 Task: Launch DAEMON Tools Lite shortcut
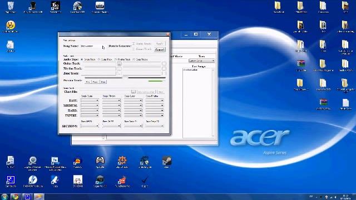coord(33,181)
